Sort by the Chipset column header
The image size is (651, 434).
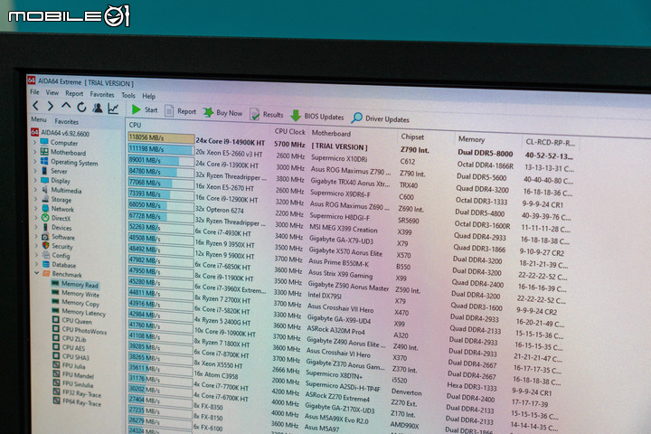pos(412,137)
